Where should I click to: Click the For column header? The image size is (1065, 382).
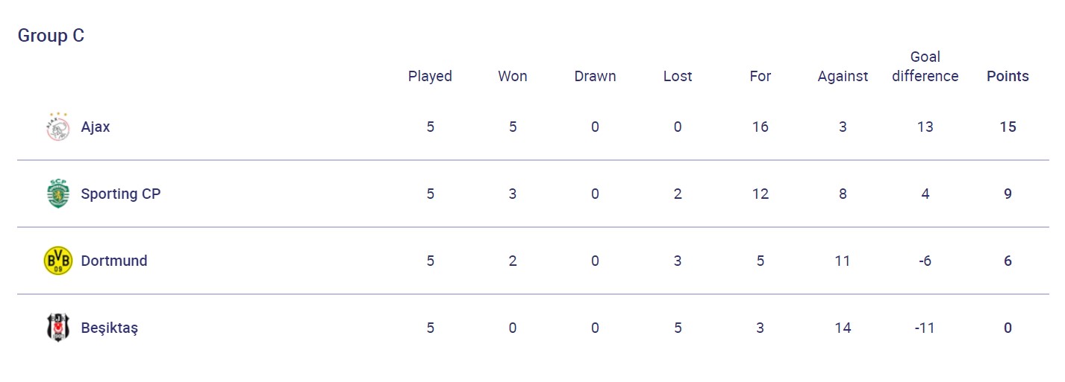tap(760, 76)
